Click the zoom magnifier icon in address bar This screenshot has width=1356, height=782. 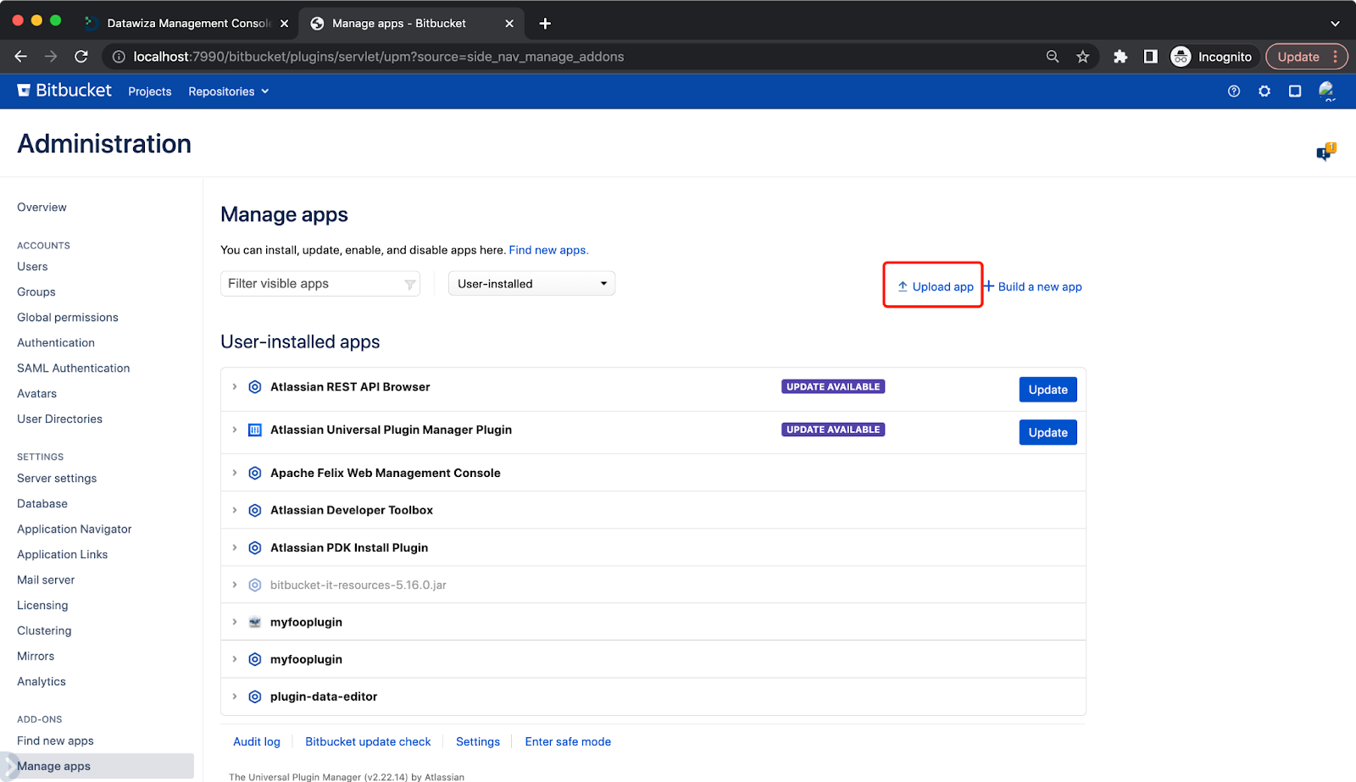(1053, 57)
